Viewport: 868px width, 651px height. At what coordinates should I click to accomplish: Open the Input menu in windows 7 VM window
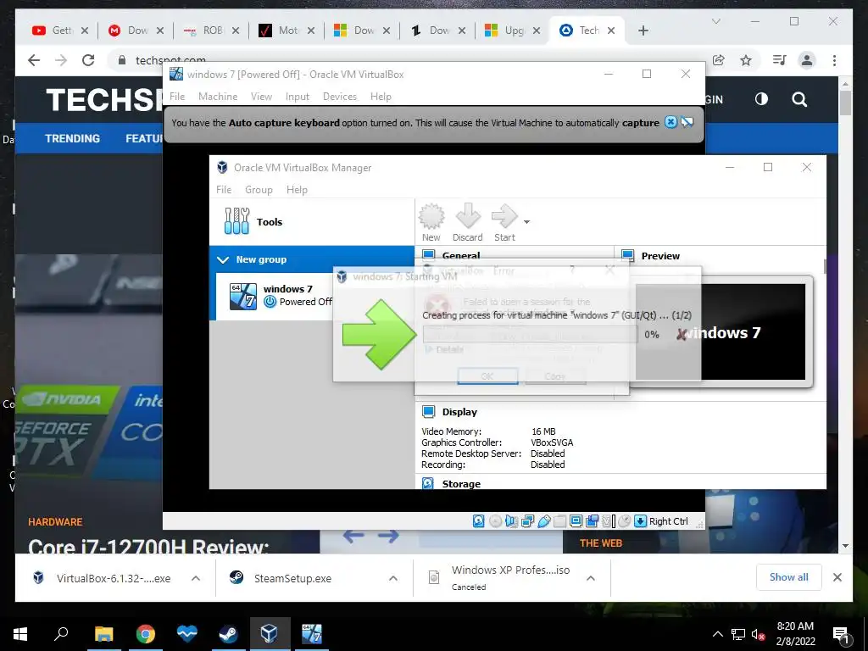tap(298, 97)
